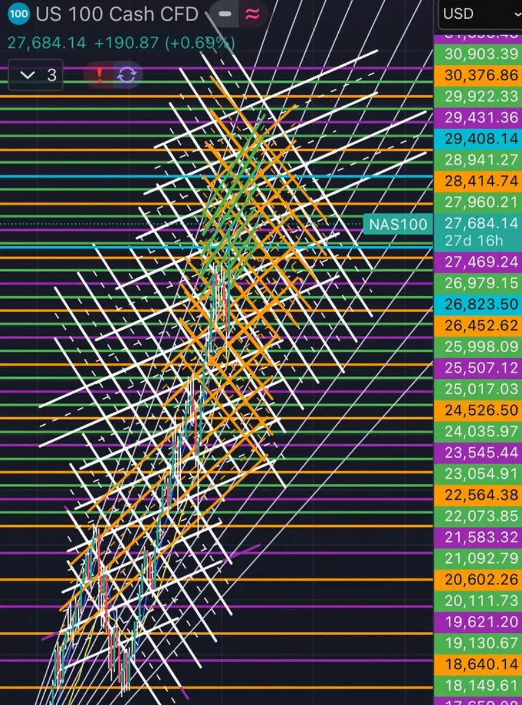Screen dimensions: 522x705
Task: Tap the US 100 symbol logo icon
Action: point(19,15)
